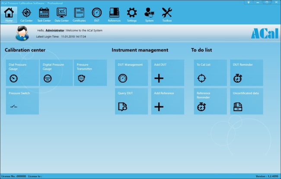Click the Administrator avatar picture
This screenshot has height=179, width=281.
click(x=22, y=33)
